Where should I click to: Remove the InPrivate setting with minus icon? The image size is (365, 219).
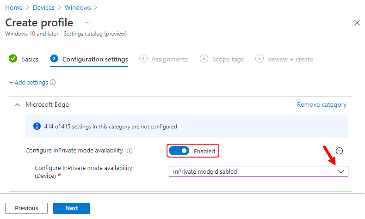tap(339, 151)
